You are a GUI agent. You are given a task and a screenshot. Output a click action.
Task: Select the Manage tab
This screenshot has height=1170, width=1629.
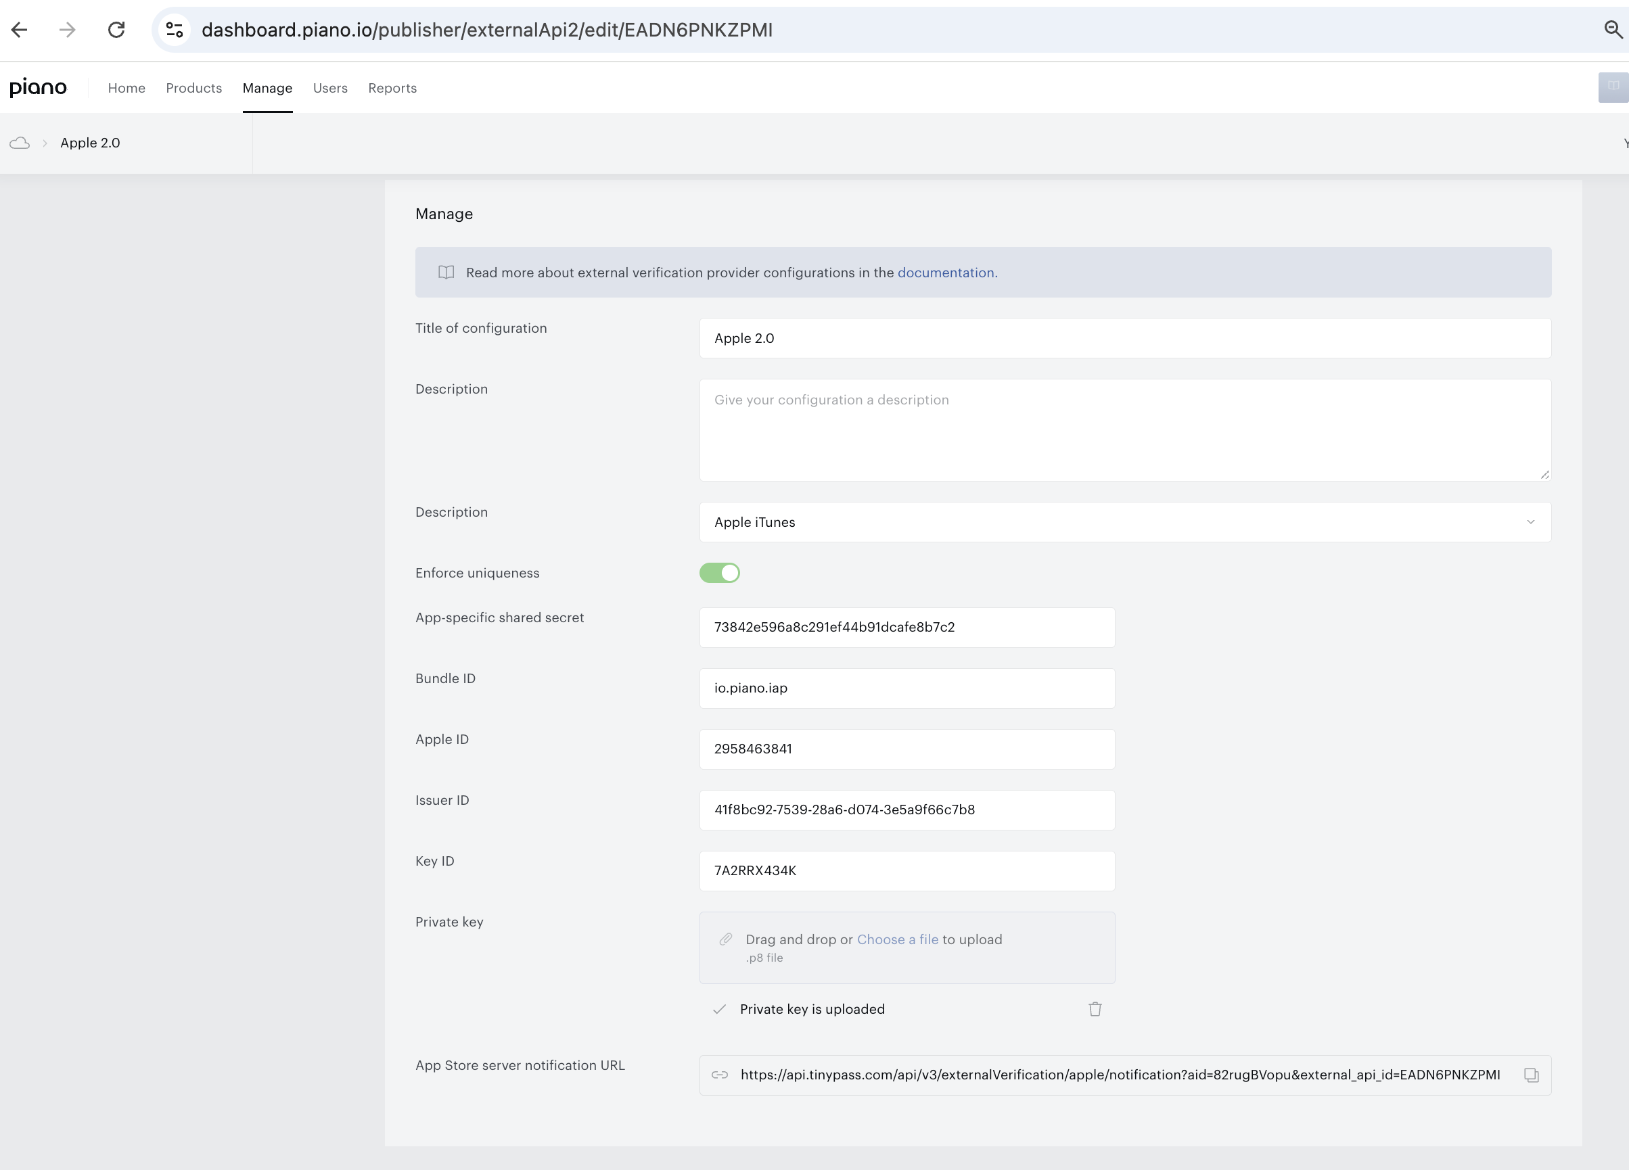267,88
